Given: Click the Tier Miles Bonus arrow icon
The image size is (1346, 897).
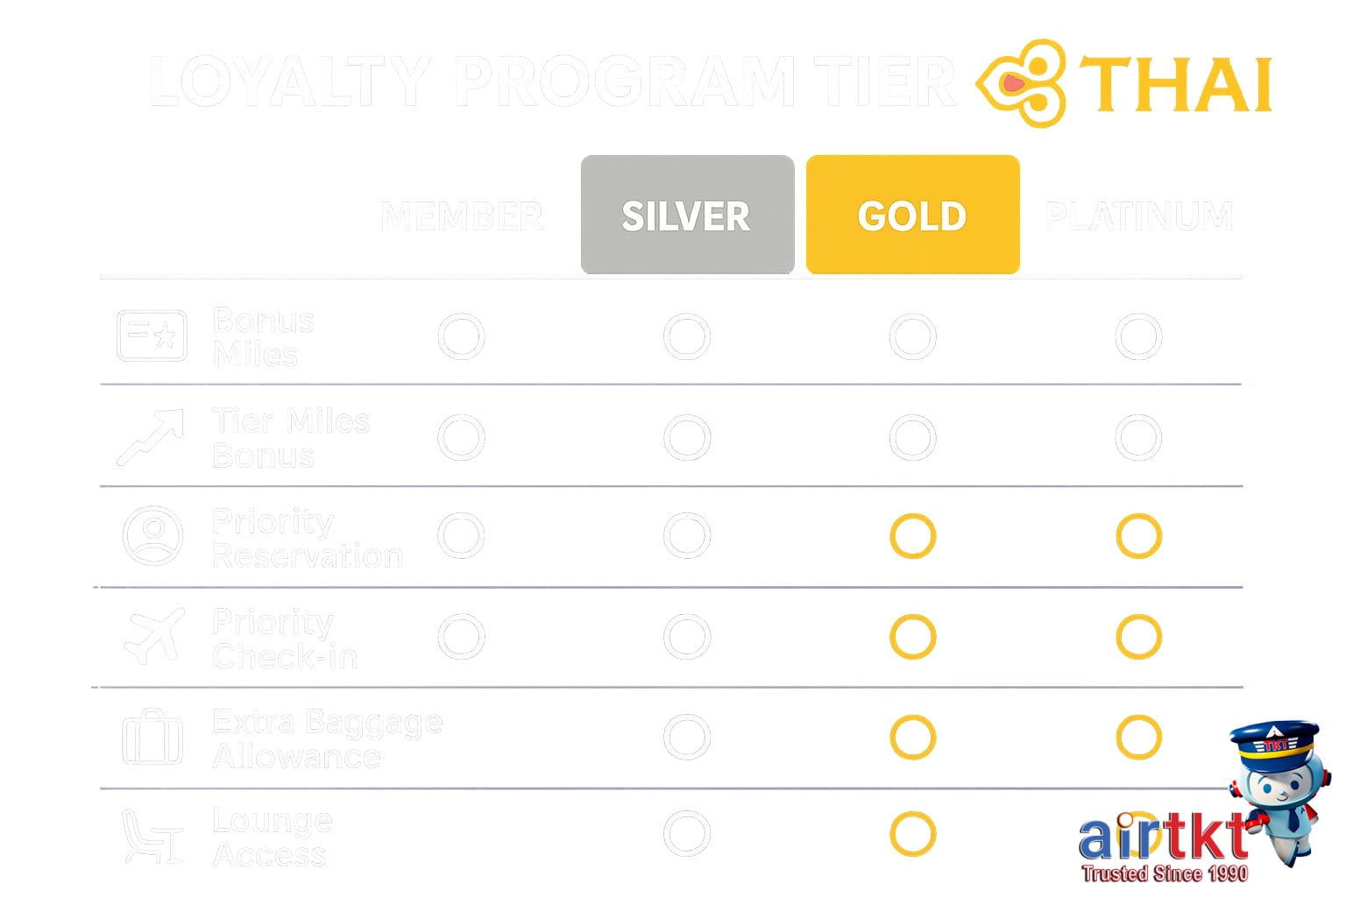Looking at the screenshot, I should [x=152, y=437].
